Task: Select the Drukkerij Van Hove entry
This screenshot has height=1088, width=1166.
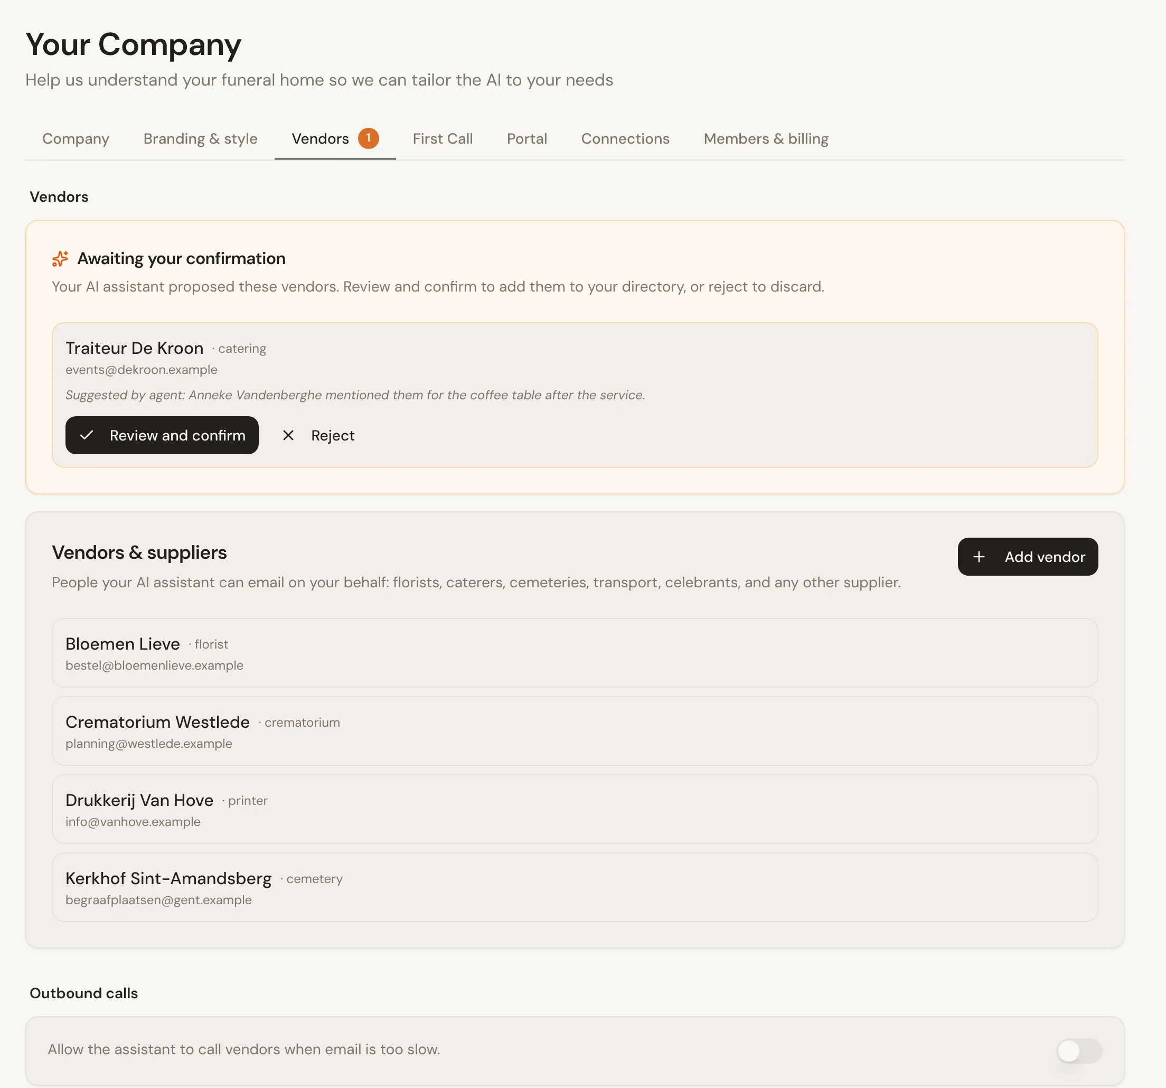Action: pos(575,809)
